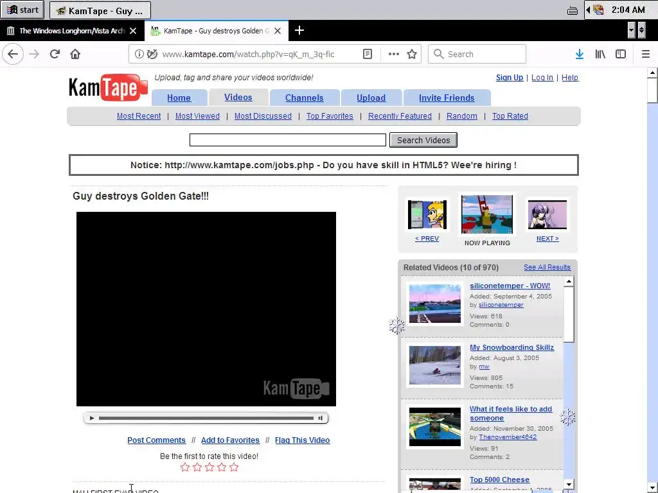Open the hamburger application menu
This screenshot has width=658, height=493.
tap(646, 54)
